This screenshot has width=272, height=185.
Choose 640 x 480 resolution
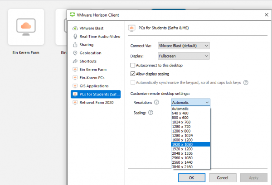(190, 113)
